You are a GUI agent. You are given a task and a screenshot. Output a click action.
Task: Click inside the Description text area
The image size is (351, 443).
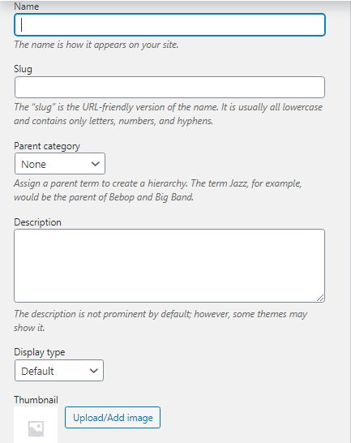pyautogui.click(x=169, y=265)
